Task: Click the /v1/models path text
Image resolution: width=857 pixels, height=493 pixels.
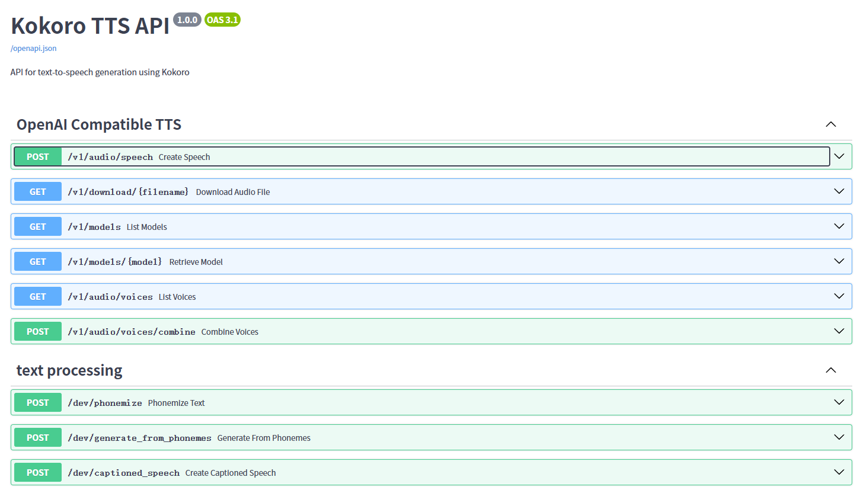Action: 94,227
